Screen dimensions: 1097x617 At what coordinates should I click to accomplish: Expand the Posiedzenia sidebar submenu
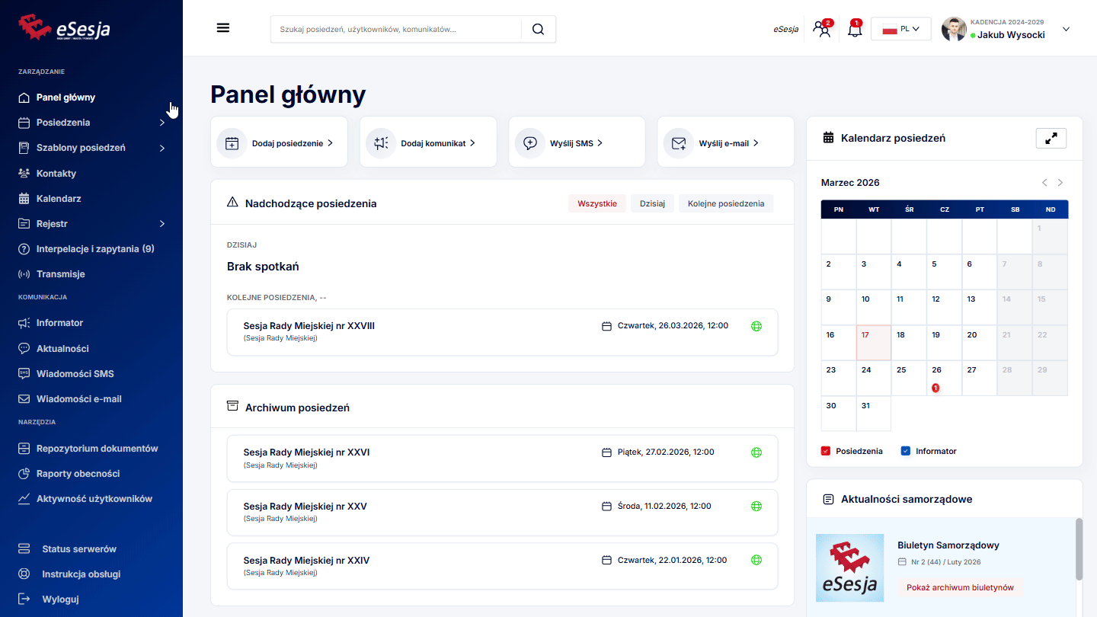pos(162,123)
